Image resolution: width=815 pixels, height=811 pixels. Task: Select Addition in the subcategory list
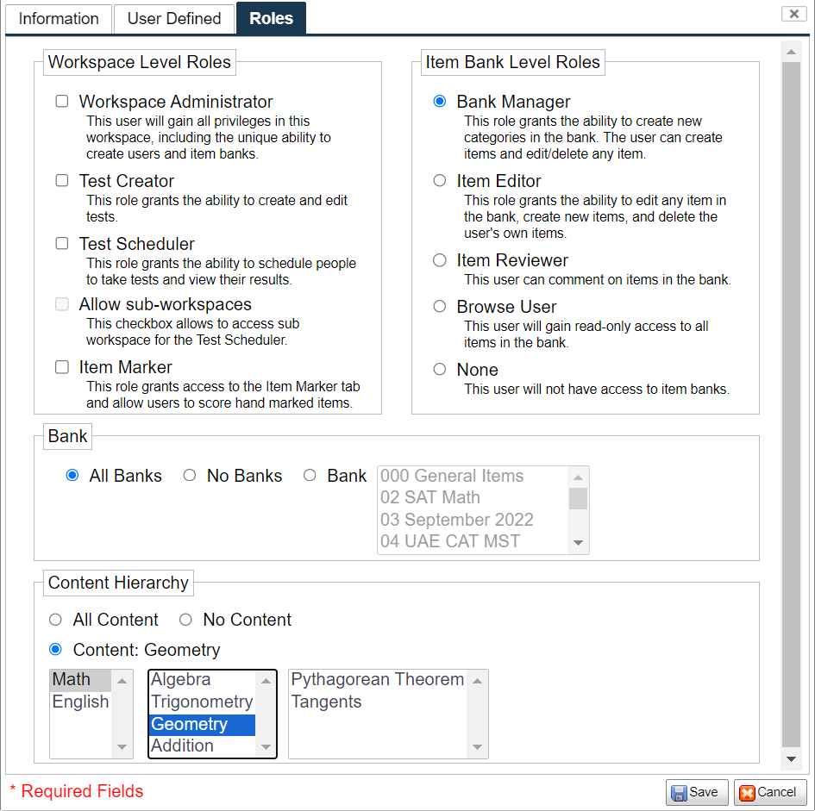coord(202,746)
